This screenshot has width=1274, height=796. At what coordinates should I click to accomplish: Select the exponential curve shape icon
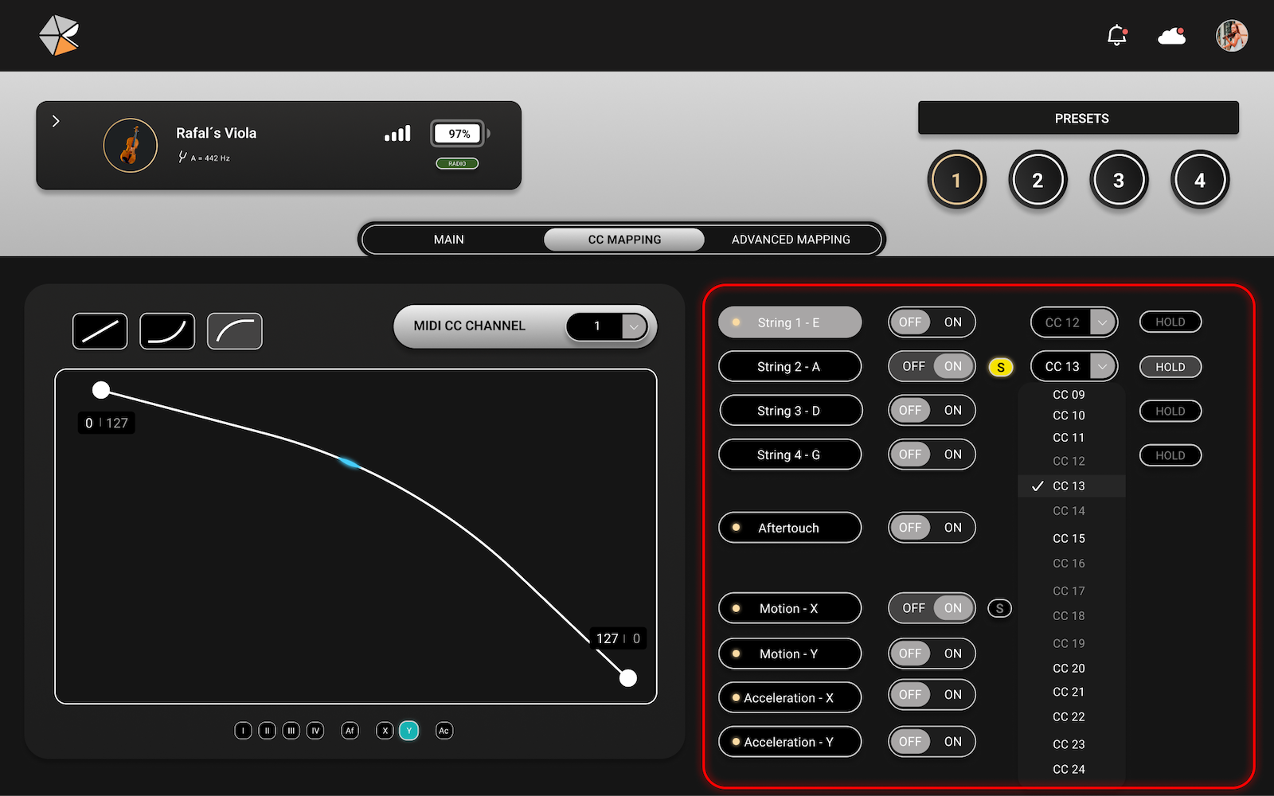tap(167, 331)
